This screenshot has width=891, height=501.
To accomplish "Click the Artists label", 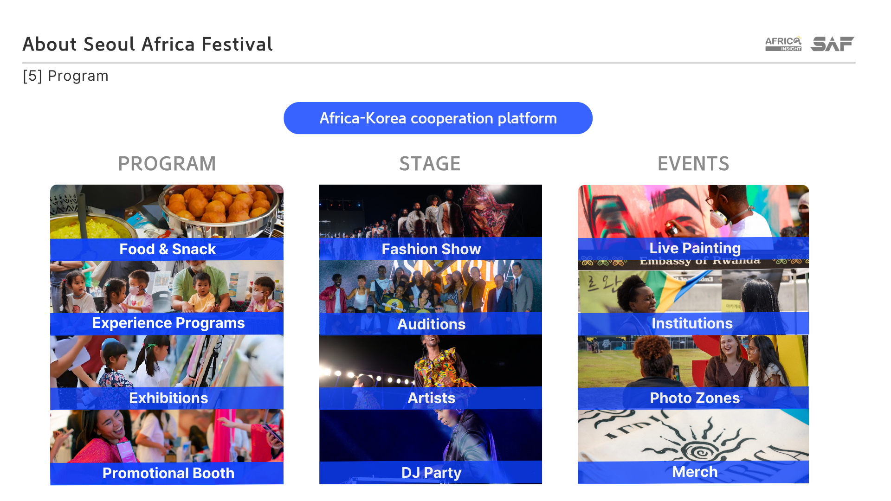I will [x=431, y=398].
